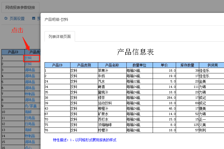Click the 产品明细-饮料 dialog title
Viewport: 224px width, 149px height.
(56, 19)
